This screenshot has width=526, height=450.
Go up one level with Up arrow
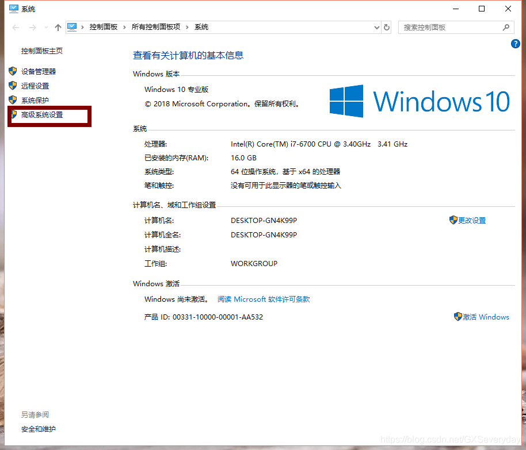click(x=58, y=28)
